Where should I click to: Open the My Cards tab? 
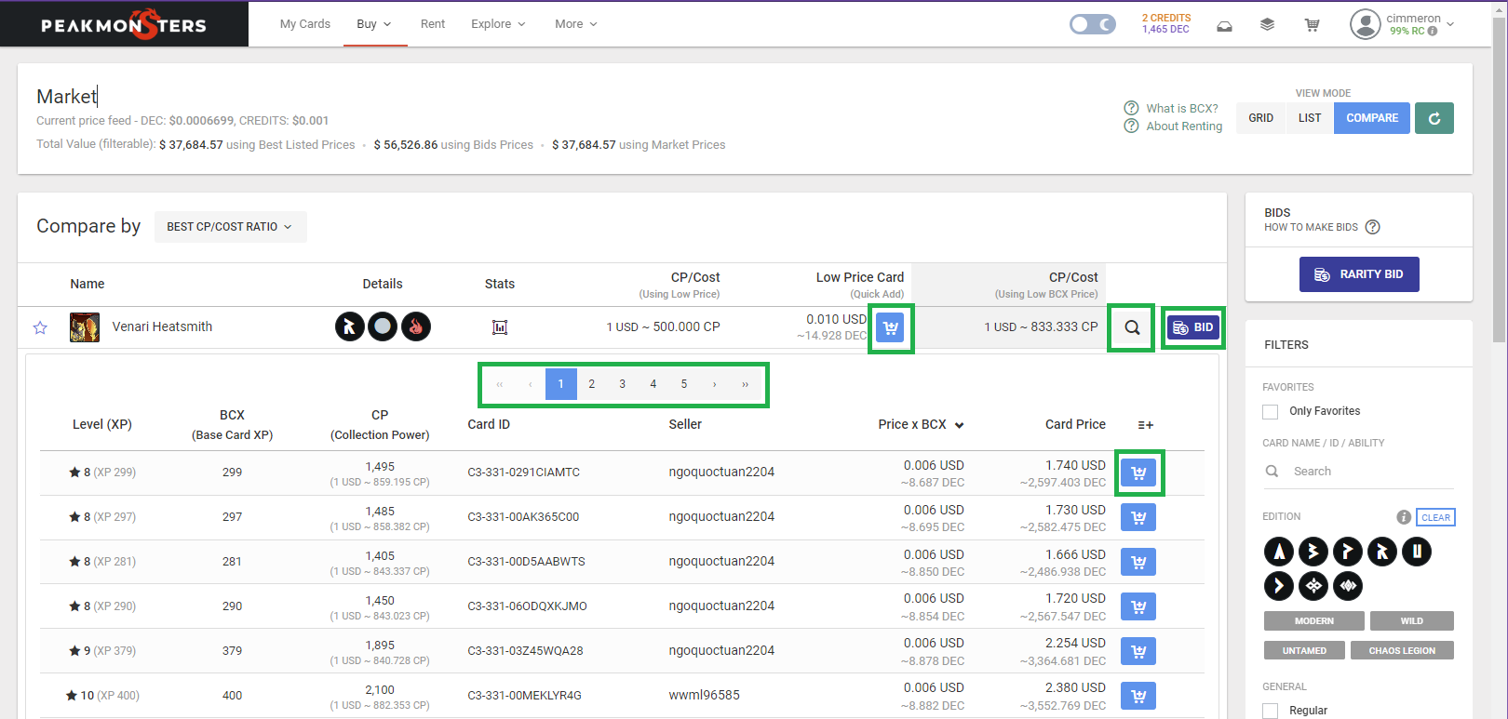tap(305, 24)
